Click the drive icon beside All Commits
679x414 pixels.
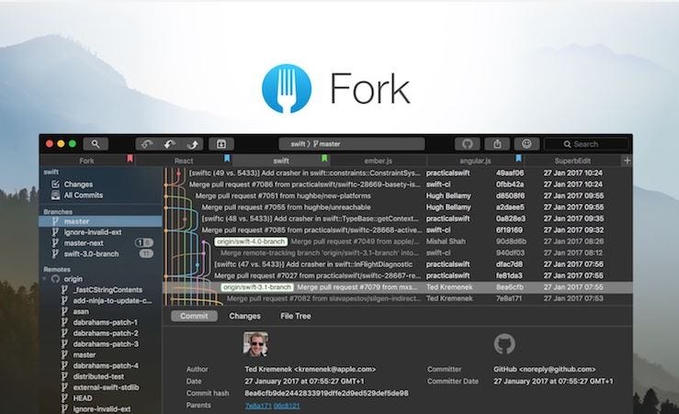[x=55, y=196]
